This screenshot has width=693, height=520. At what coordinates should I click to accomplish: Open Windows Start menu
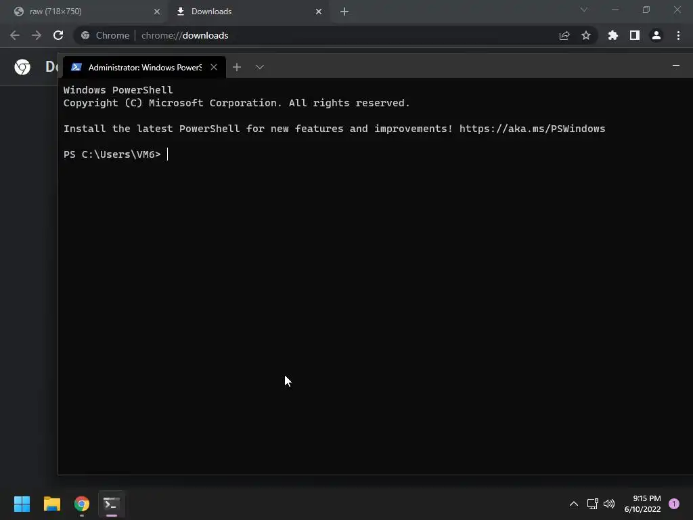22,504
